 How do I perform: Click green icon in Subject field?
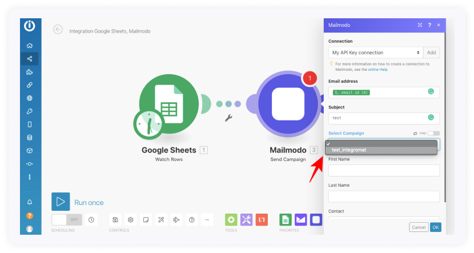coord(431,117)
